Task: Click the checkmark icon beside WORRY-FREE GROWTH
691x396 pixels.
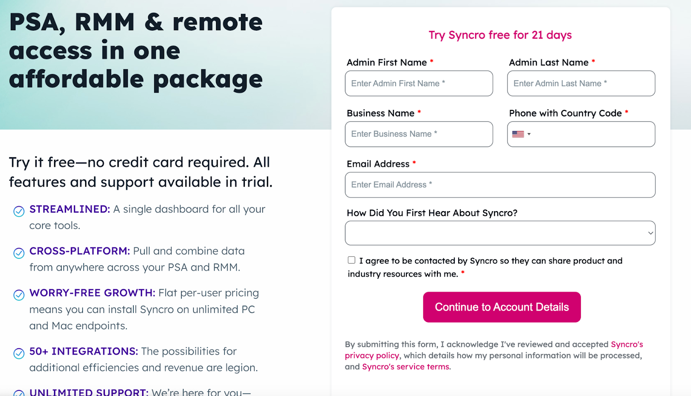Action: (x=18, y=295)
